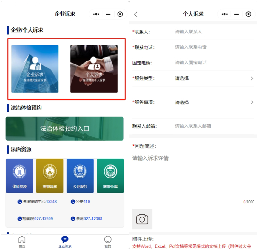This screenshot has width=258, height=250.
Task: Tap phone icon beside 法院
Action: click(73, 219)
